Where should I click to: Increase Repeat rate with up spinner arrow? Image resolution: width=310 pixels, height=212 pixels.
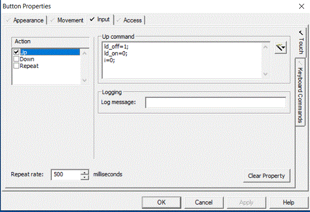point(84,172)
